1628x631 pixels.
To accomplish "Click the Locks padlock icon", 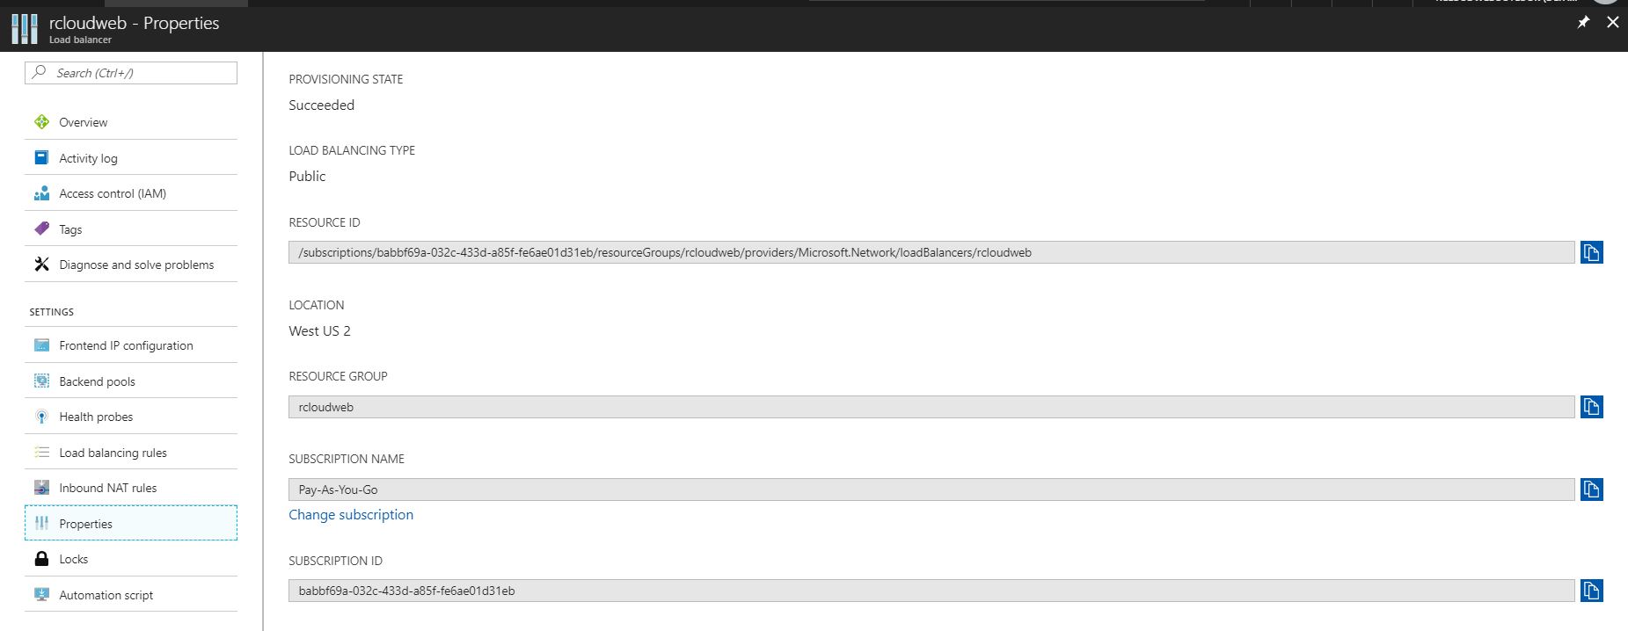I will (41, 559).
